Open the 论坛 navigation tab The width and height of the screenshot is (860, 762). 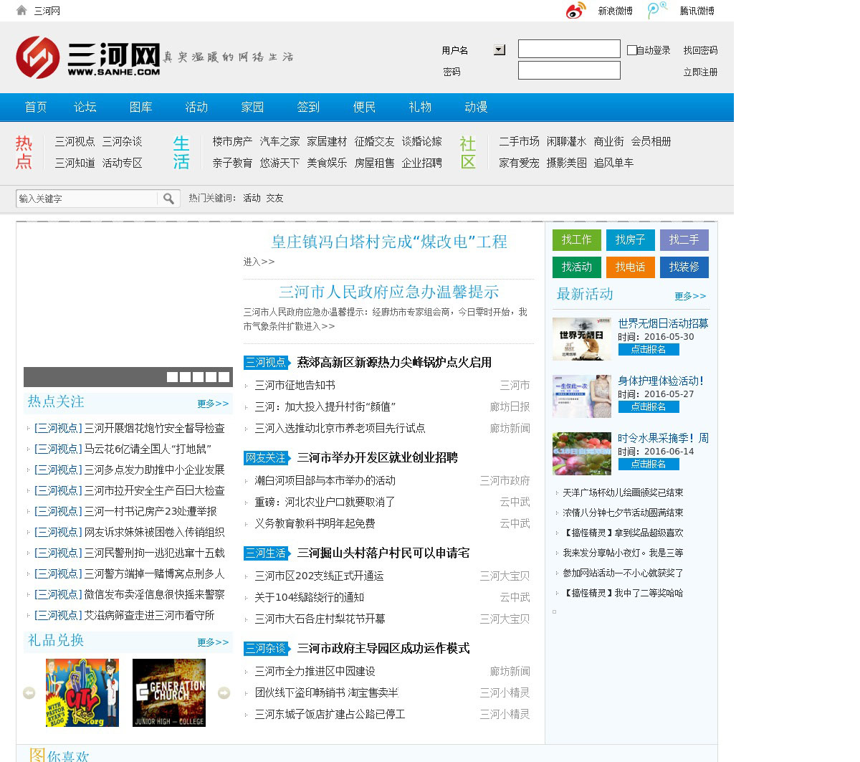(x=85, y=107)
